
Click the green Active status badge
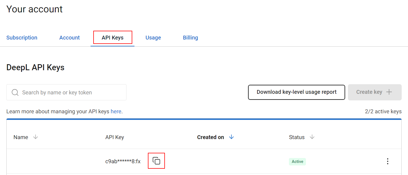297,162
